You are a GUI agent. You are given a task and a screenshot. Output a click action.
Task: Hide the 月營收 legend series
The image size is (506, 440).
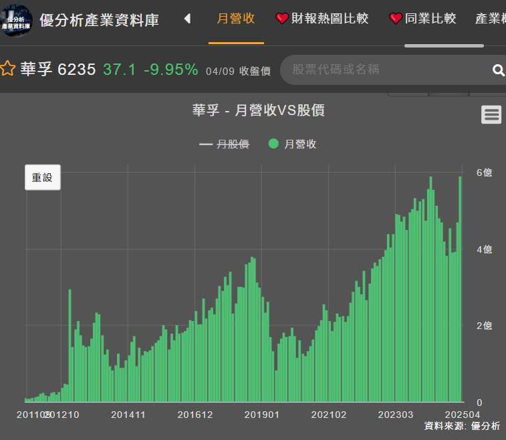[x=293, y=144]
